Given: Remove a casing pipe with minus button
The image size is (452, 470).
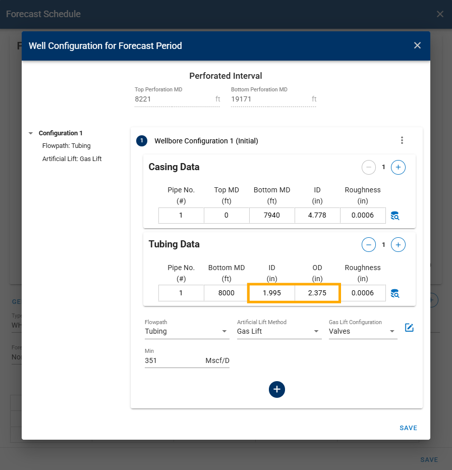Looking at the screenshot, I should pos(369,167).
